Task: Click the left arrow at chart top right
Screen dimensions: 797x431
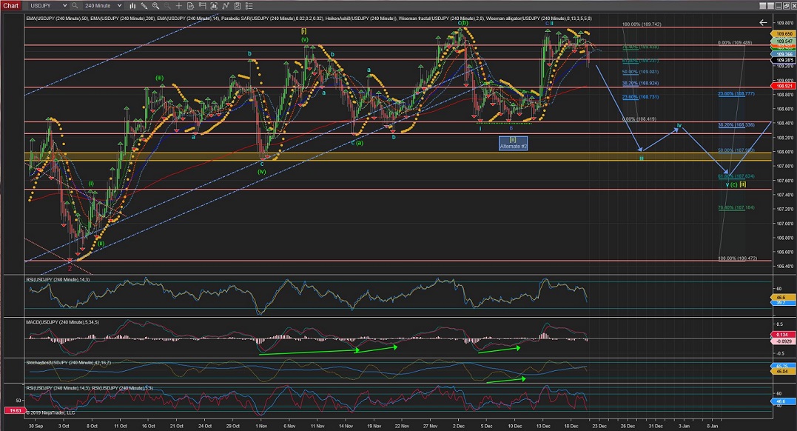Action: pos(763,22)
